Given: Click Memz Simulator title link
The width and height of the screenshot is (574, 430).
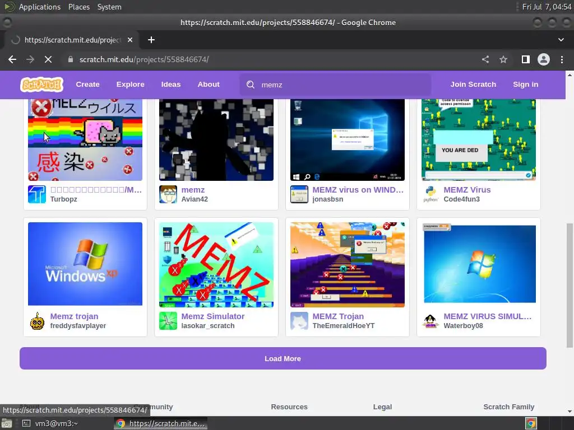Looking at the screenshot, I should tap(213, 316).
